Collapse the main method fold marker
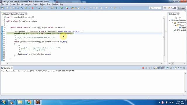This screenshot has height=105, width=187. click(x=6, y=27)
